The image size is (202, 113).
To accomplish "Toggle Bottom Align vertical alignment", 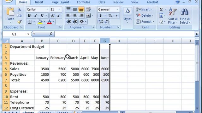I will (81, 9).
